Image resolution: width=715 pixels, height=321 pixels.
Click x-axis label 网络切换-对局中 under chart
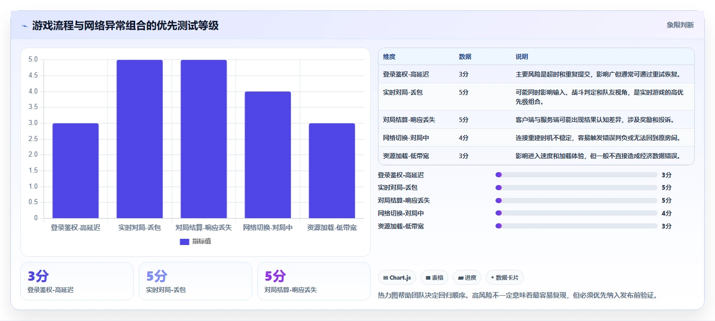point(268,227)
